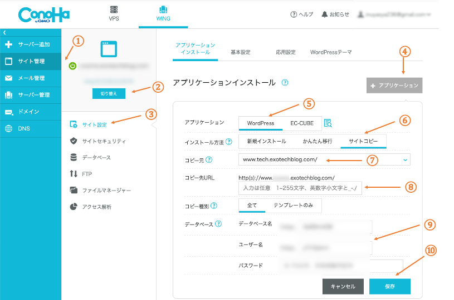This screenshot has width=454, height=300.
Task: Click the 切り替え switch button
Action: [x=109, y=93]
